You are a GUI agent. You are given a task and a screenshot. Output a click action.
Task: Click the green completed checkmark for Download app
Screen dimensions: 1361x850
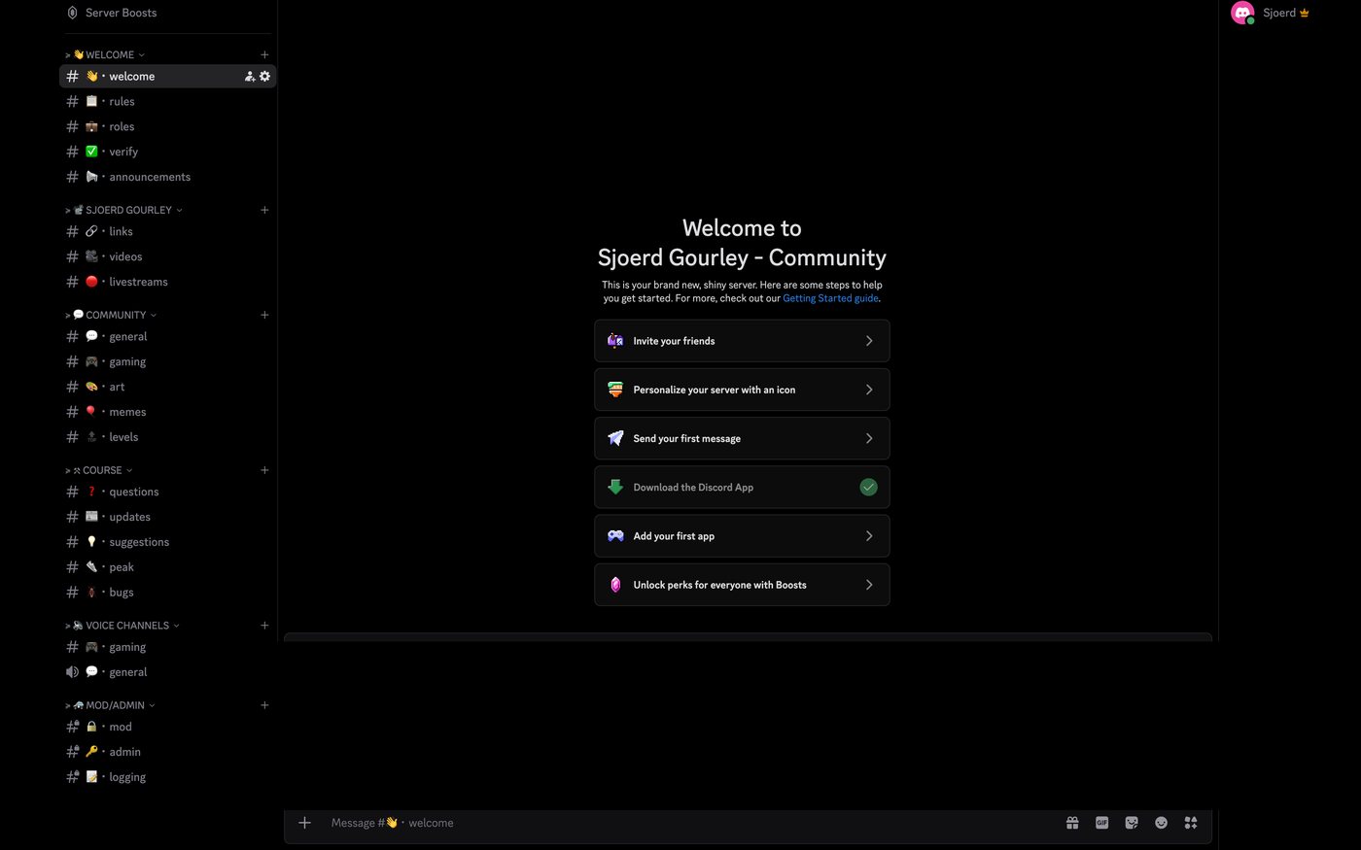click(869, 488)
